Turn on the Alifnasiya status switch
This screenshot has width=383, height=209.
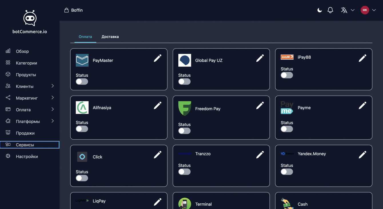click(82, 129)
